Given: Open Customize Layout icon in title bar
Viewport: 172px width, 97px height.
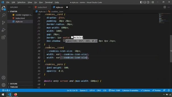Looking at the screenshot, I should (x=153, y=2).
